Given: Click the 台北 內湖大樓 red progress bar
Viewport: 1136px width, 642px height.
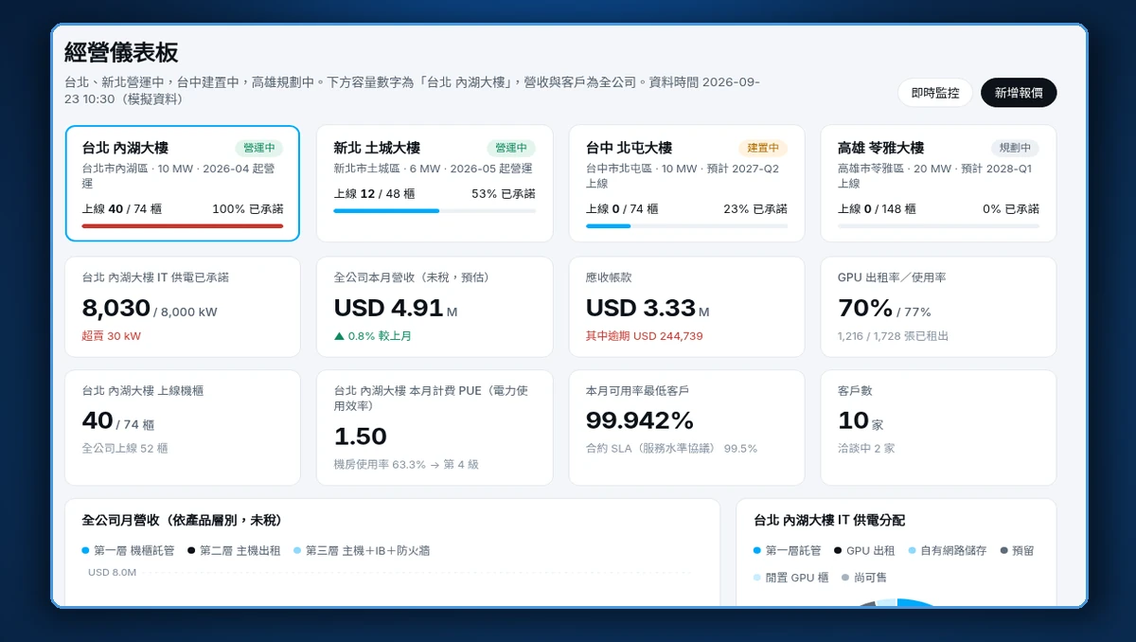Looking at the screenshot, I should (x=183, y=225).
